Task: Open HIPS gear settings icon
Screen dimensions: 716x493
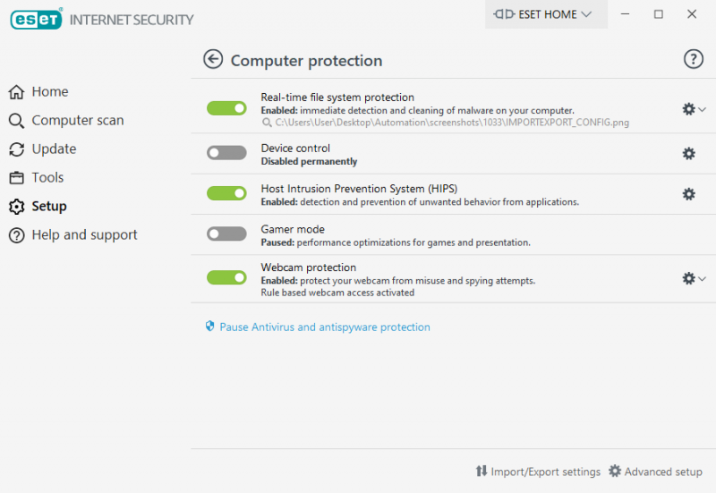Action: 688,194
